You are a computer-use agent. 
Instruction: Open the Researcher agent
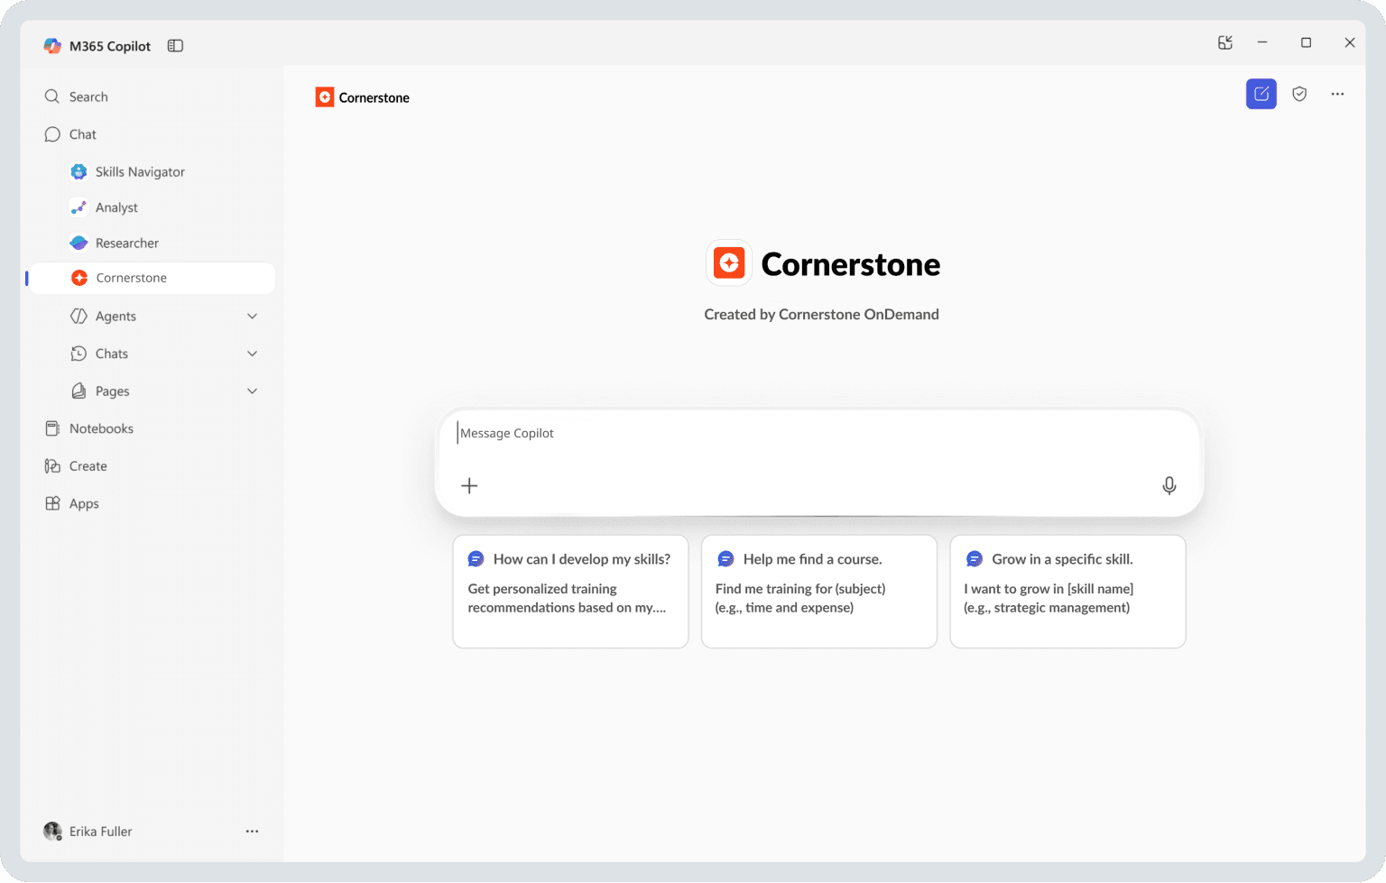[x=126, y=242]
